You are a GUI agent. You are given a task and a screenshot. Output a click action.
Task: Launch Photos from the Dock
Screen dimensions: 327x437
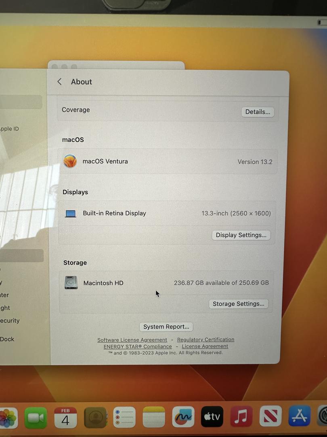pyautogui.click(x=8, y=418)
